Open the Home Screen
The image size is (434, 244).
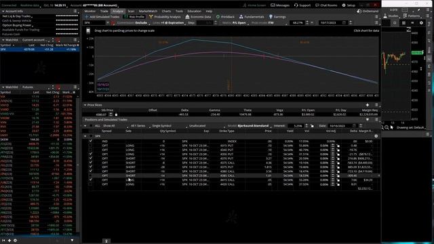click(254, 5)
